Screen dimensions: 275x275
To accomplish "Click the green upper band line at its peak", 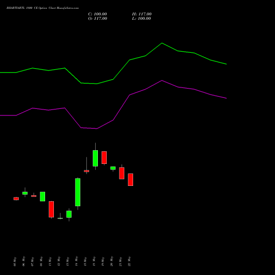I will pyautogui.click(x=162, y=43).
